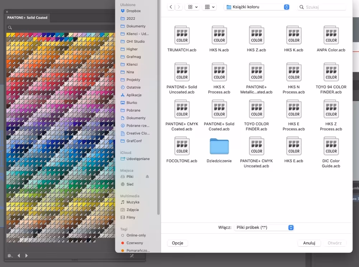Click the file dialog sidebar scrollbar

click(158, 108)
